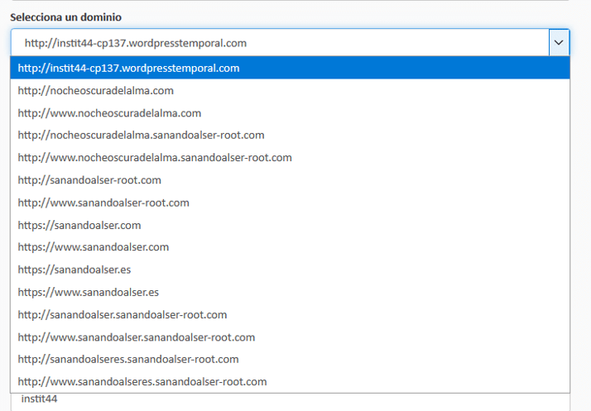This screenshot has width=591, height=411.
Task: Pick https://sanandoalser.com option
Action: click(291, 225)
